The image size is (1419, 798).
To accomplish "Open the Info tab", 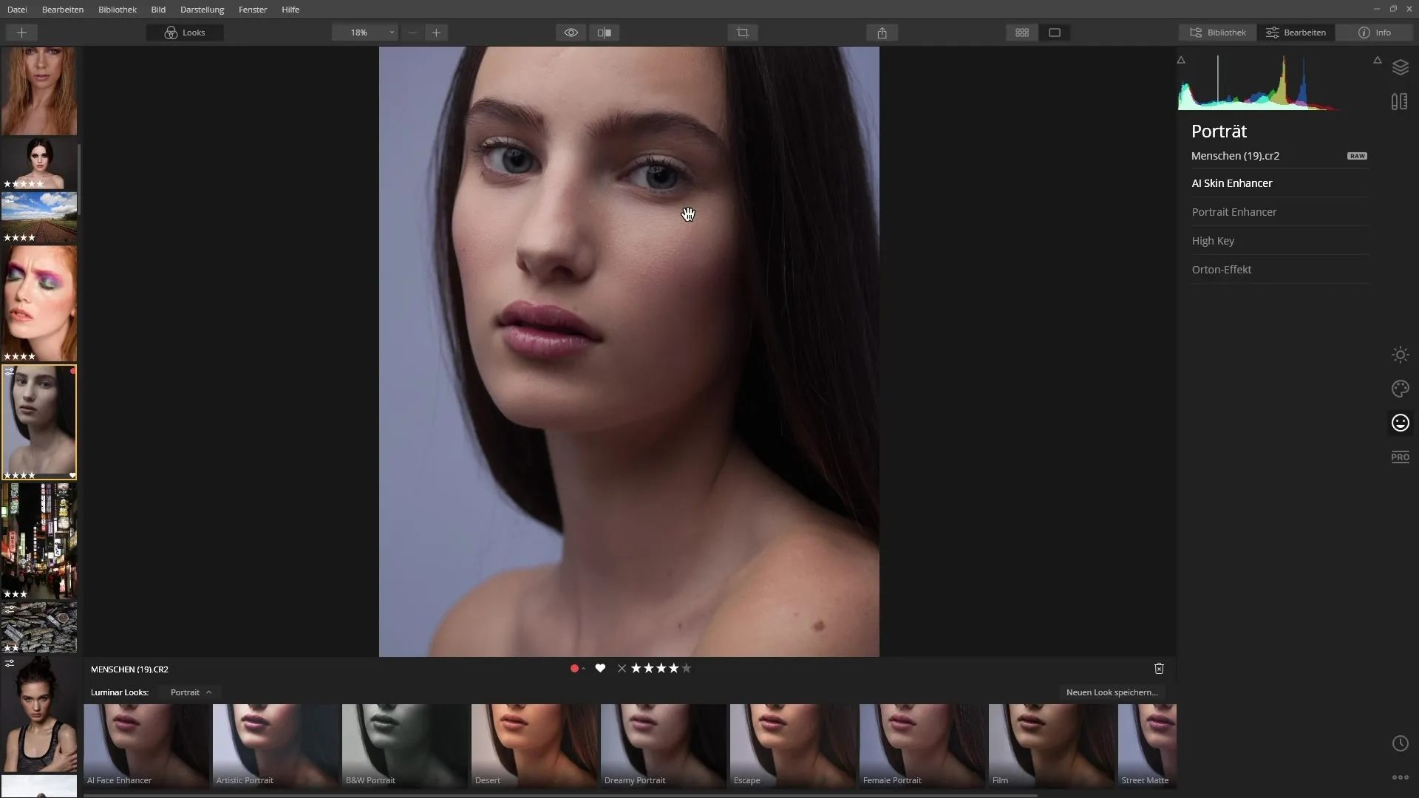I will click(1375, 33).
